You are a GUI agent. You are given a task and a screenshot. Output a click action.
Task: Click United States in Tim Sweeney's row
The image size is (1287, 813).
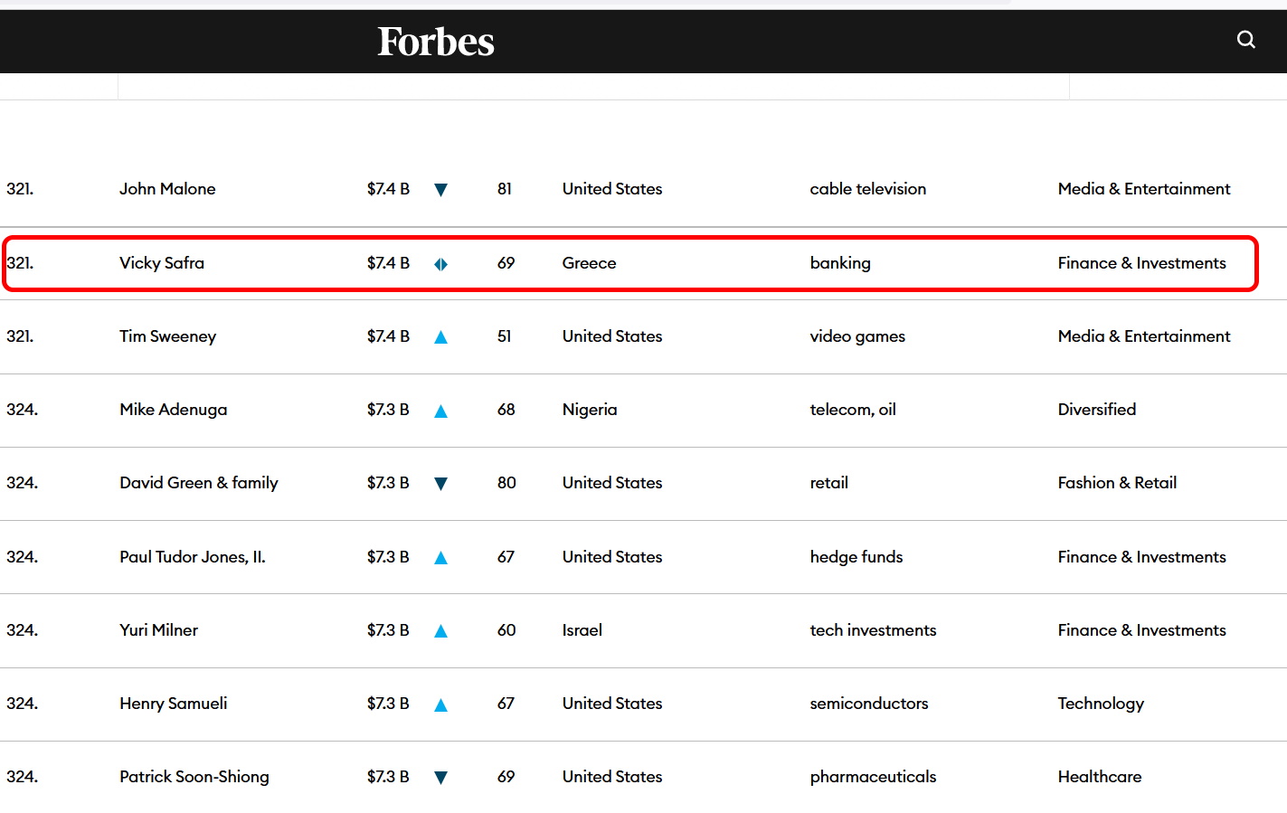pos(612,336)
